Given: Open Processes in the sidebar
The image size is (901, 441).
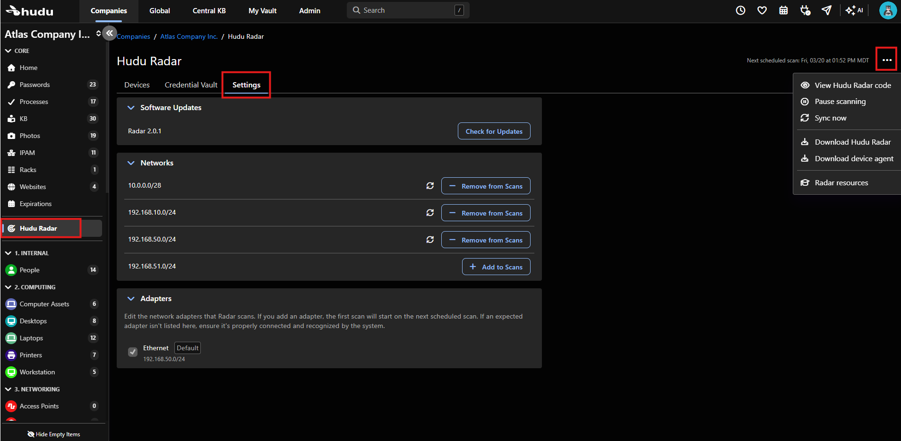Looking at the screenshot, I should click(x=52, y=102).
